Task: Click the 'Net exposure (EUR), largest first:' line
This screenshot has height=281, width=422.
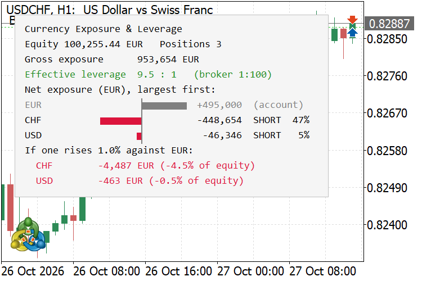Action: point(120,89)
